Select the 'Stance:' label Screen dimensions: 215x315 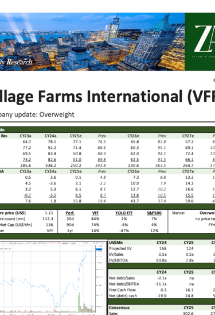point(178,213)
